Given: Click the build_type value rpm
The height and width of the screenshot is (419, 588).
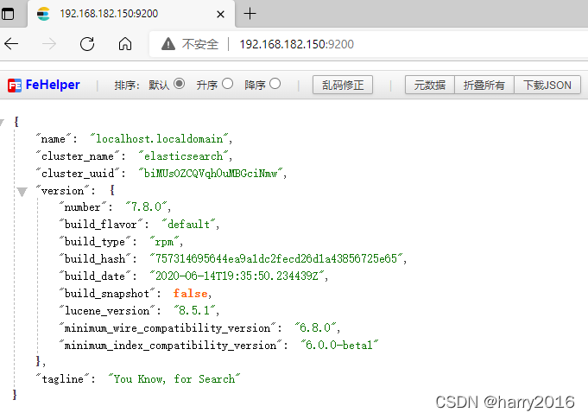Looking at the screenshot, I should pyautogui.click(x=164, y=242).
